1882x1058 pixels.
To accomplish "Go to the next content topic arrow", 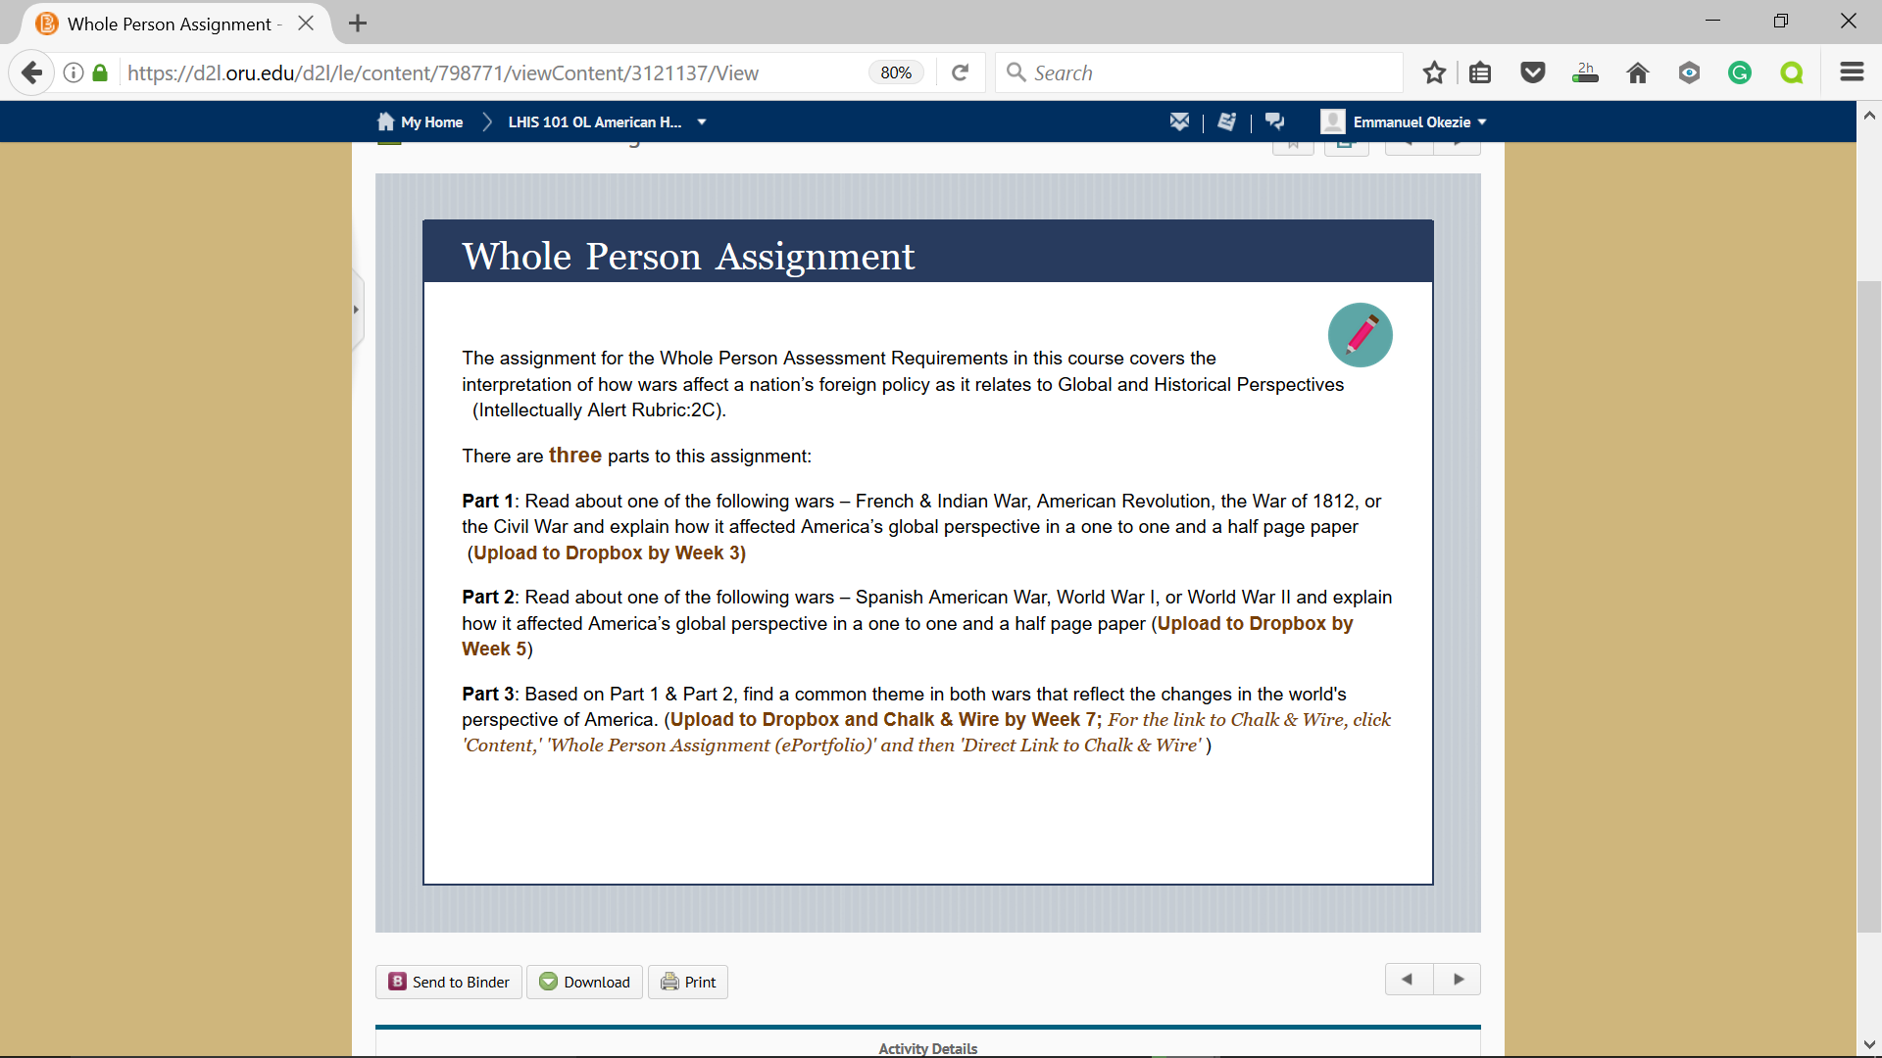I will (1458, 979).
